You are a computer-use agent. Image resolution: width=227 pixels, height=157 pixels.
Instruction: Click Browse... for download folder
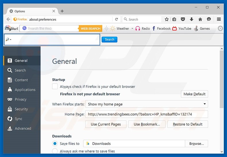197,143
